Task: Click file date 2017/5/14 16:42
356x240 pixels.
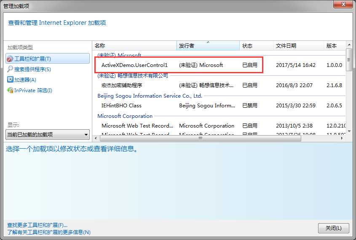Action: pos(296,65)
